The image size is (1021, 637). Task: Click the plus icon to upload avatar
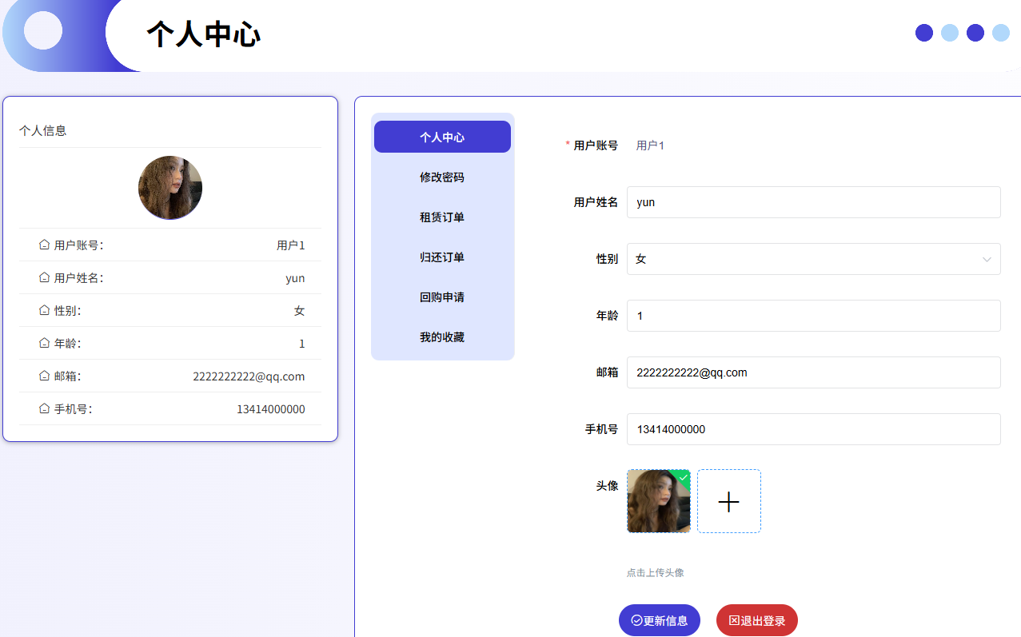[728, 501]
